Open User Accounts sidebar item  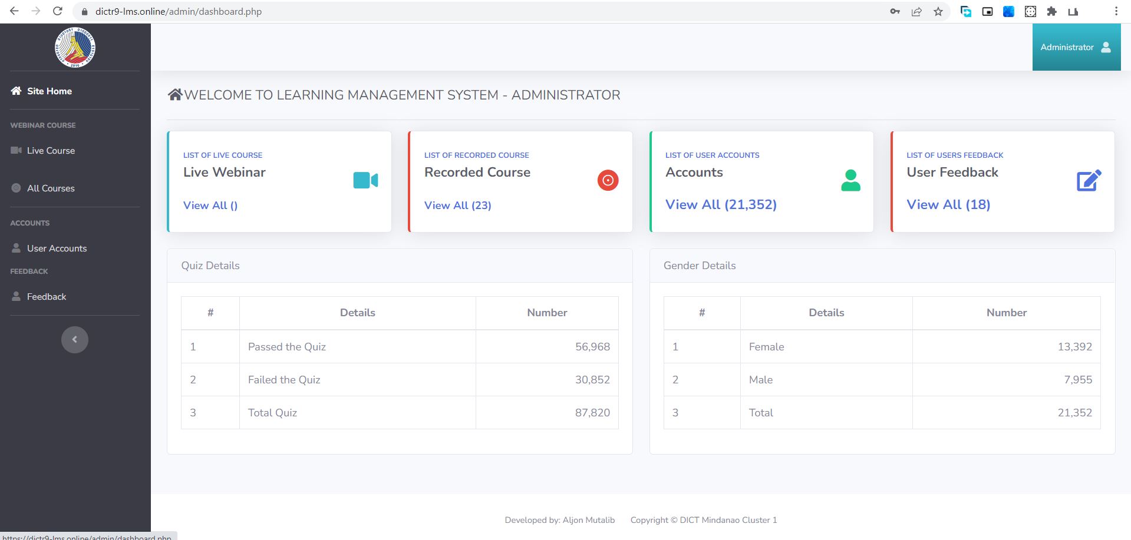click(x=57, y=249)
